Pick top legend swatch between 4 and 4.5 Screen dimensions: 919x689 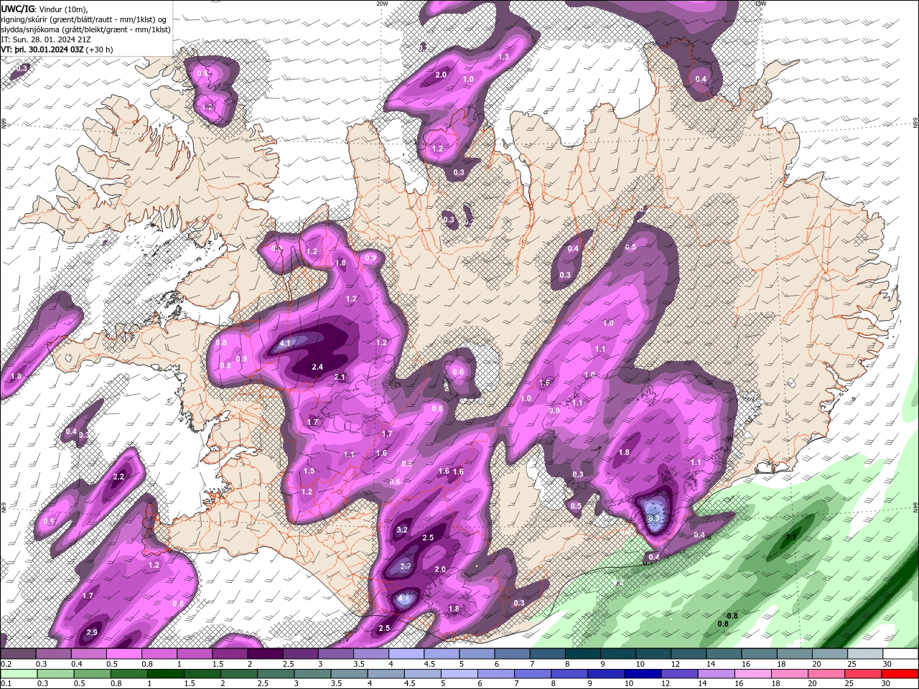[x=406, y=654]
